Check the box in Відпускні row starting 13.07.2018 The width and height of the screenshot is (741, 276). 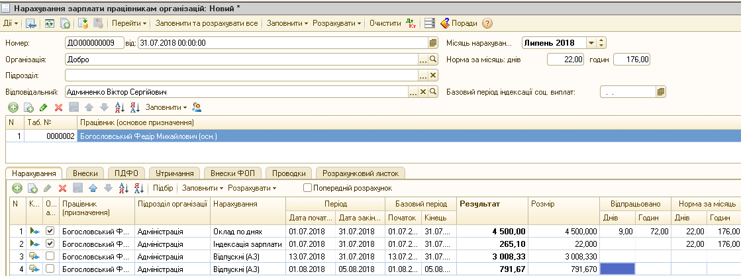pyautogui.click(x=50, y=256)
